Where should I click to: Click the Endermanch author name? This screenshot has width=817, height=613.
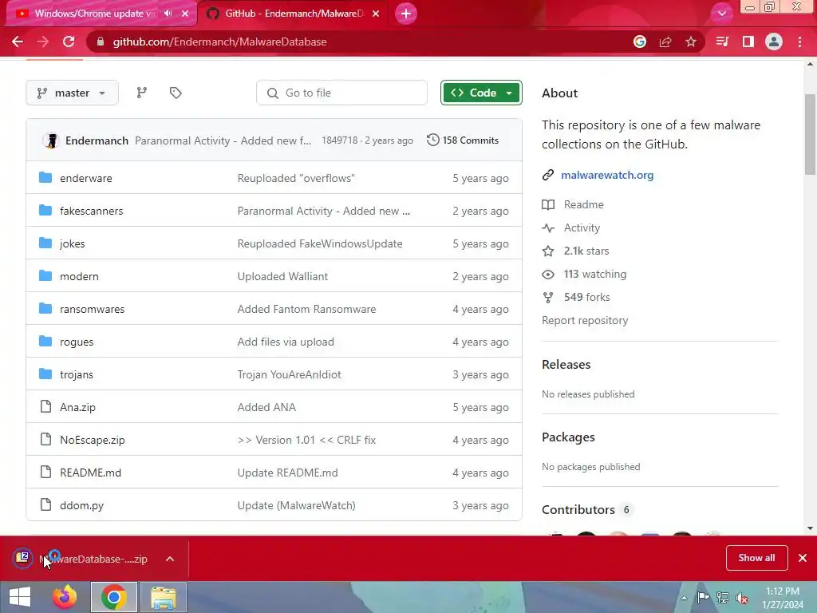pos(97,140)
